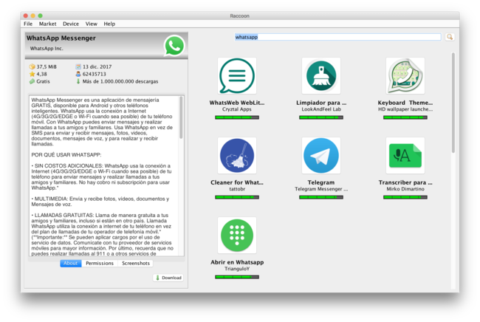Viewport: 480px width, 322px height.
Task: Open the Abrir en Whatsapp icon
Action: point(237,236)
